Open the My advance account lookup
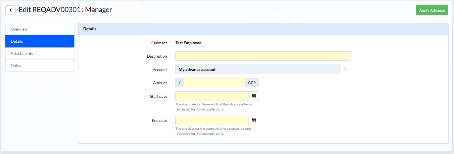This screenshot has width=454, height=154. (x=258, y=69)
